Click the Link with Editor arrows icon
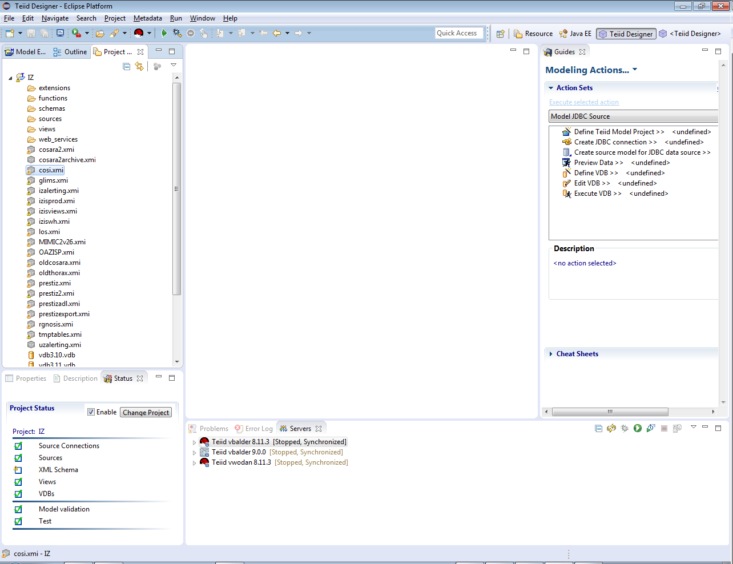733x564 pixels. (x=139, y=67)
